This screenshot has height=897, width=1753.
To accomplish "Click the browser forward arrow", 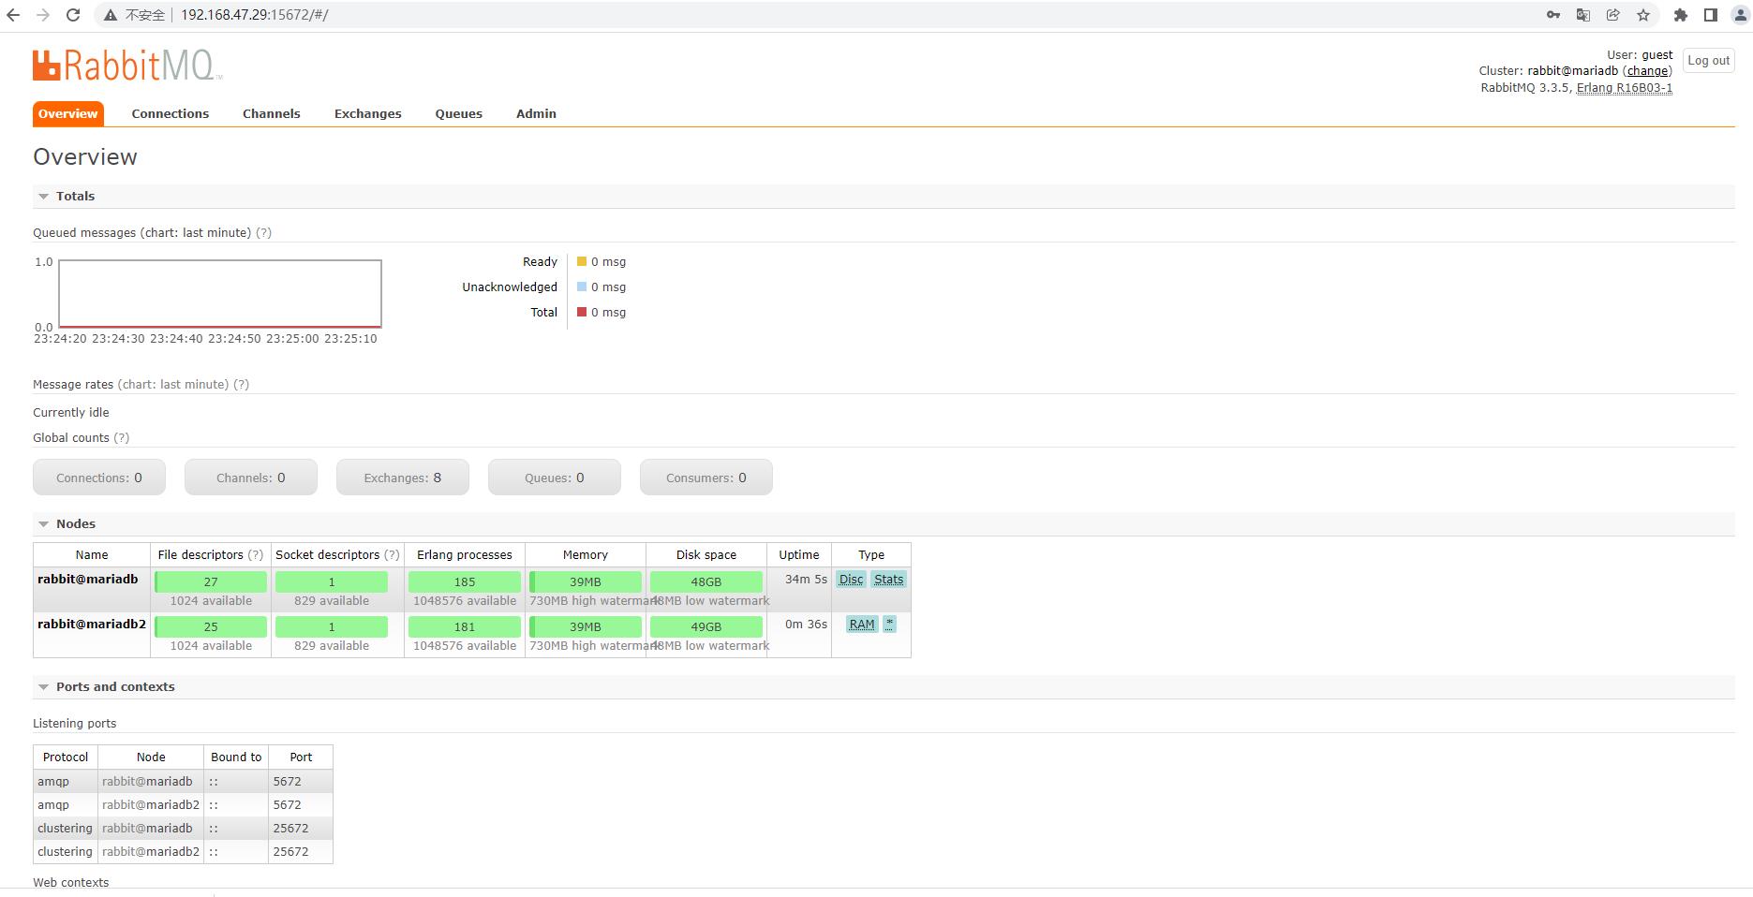I will [43, 15].
